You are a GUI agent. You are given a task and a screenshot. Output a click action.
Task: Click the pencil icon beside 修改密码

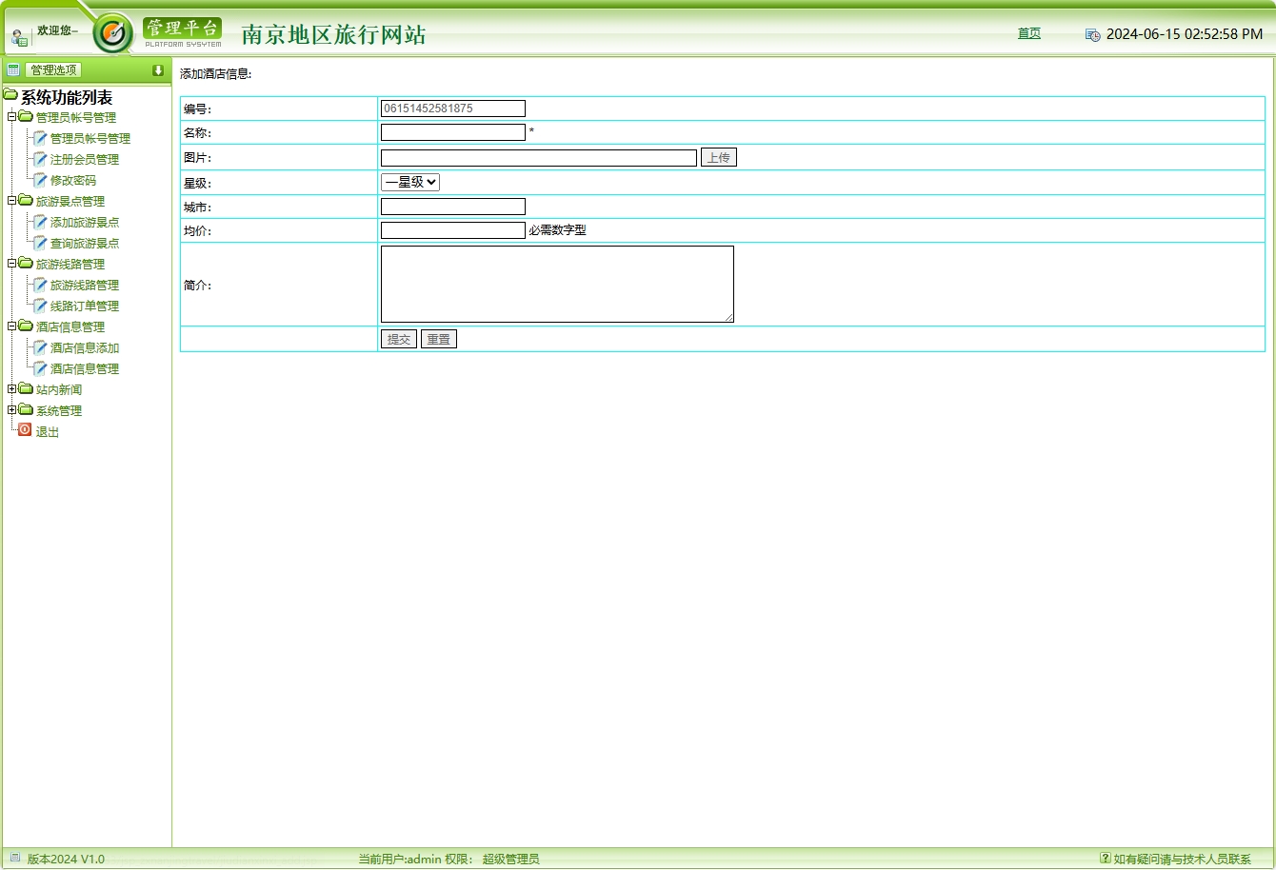tap(40, 180)
